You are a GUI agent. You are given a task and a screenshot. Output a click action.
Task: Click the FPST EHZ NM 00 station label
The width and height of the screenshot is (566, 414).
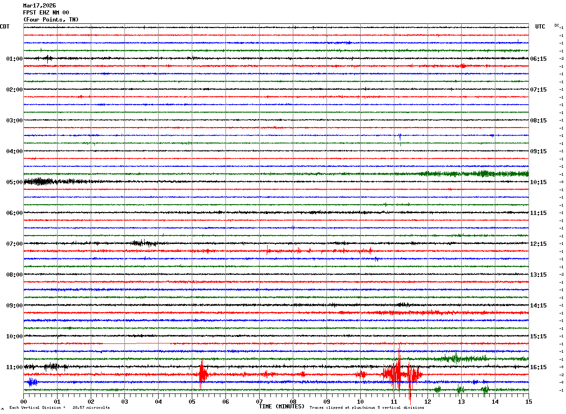46,13
